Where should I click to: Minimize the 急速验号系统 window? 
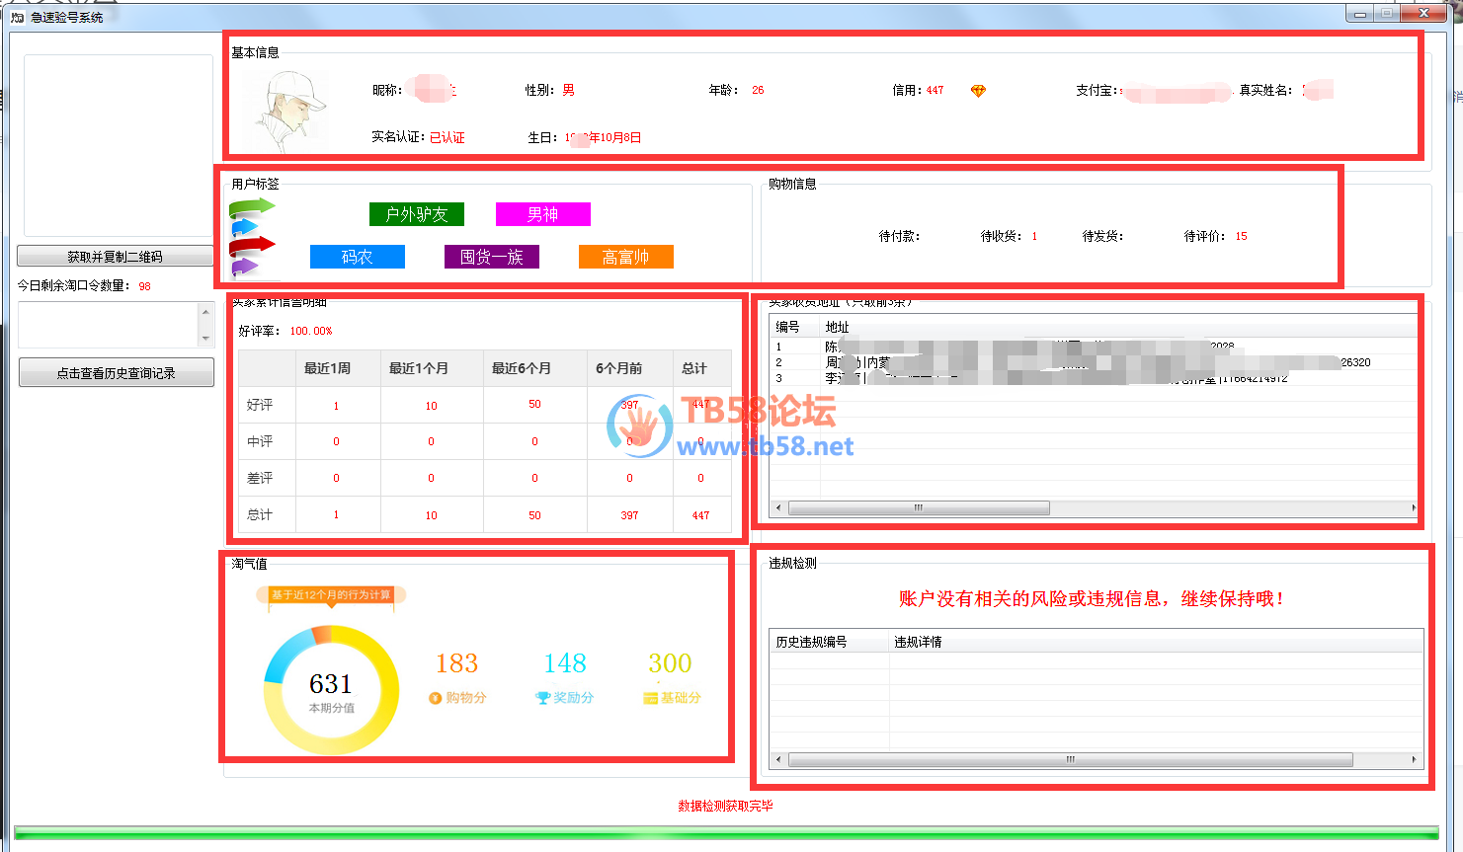(1360, 14)
